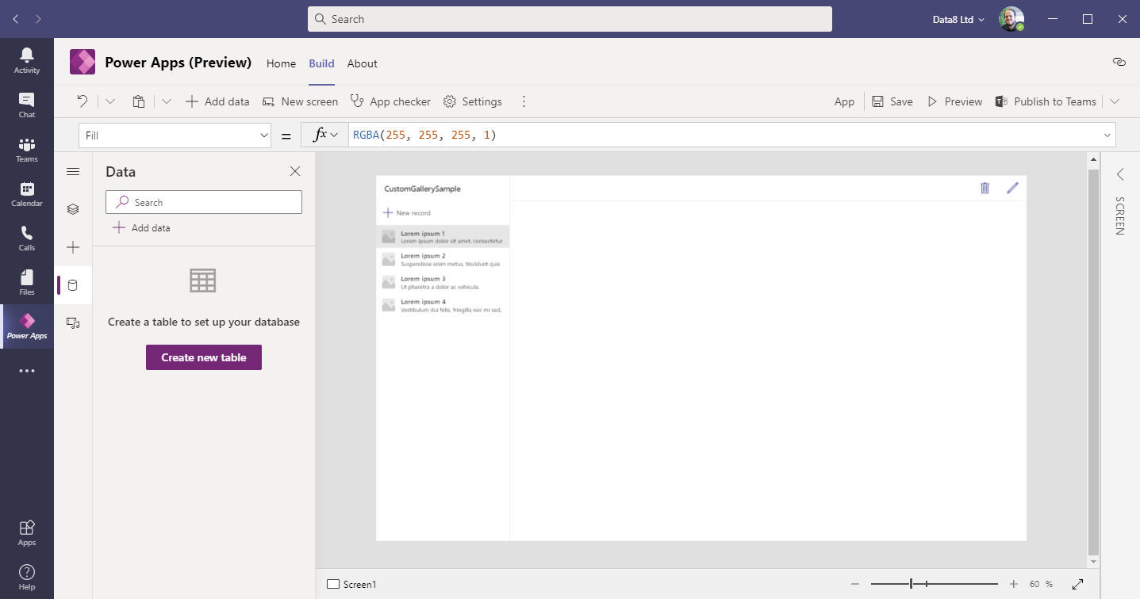
Task: Click the pencil edit icon in canvas
Action: [1012, 188]
